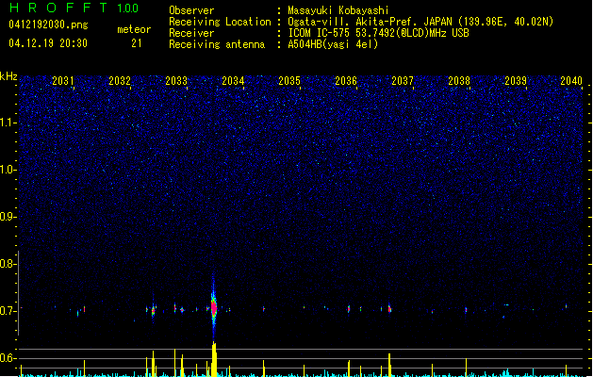The width and height of the screenshot is (593, 377).
Task: Click the Observer field label
Action: [x=191, y=10]
